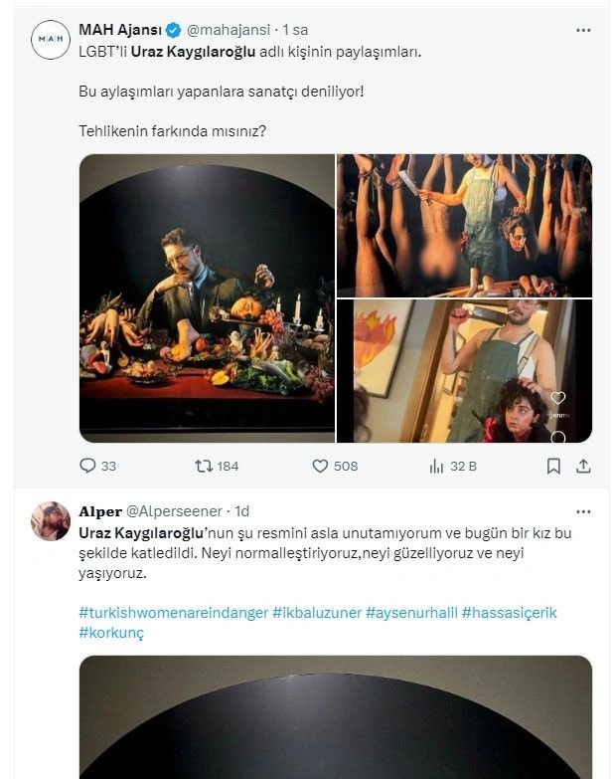Open the #turkishwomenareindanger hashtag

coord(172,613)
